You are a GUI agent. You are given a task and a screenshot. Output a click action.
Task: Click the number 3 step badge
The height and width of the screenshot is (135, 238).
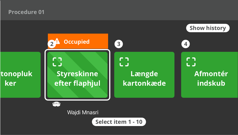pos(119,44)
